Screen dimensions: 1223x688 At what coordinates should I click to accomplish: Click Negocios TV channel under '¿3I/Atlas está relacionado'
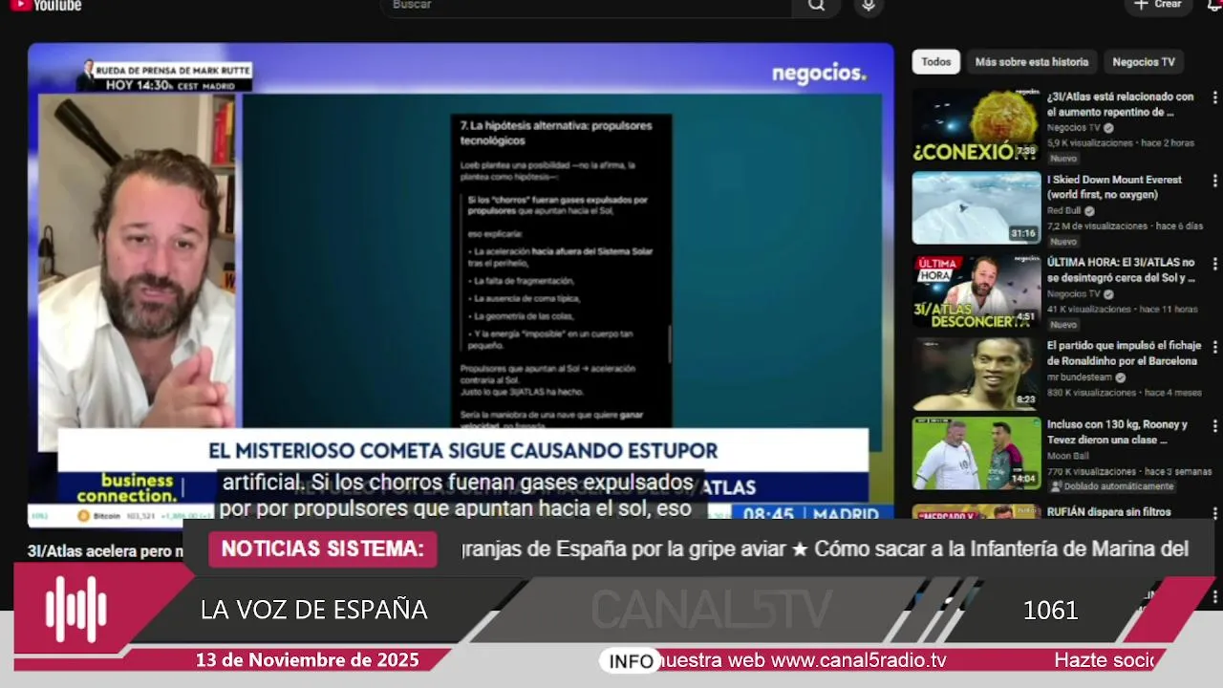(1074, 128)
